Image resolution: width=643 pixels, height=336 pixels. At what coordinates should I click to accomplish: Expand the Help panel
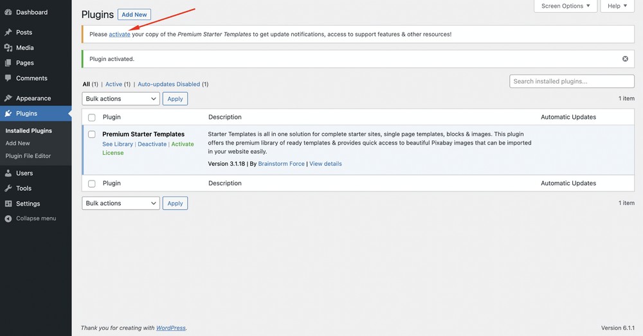point(617,6)
